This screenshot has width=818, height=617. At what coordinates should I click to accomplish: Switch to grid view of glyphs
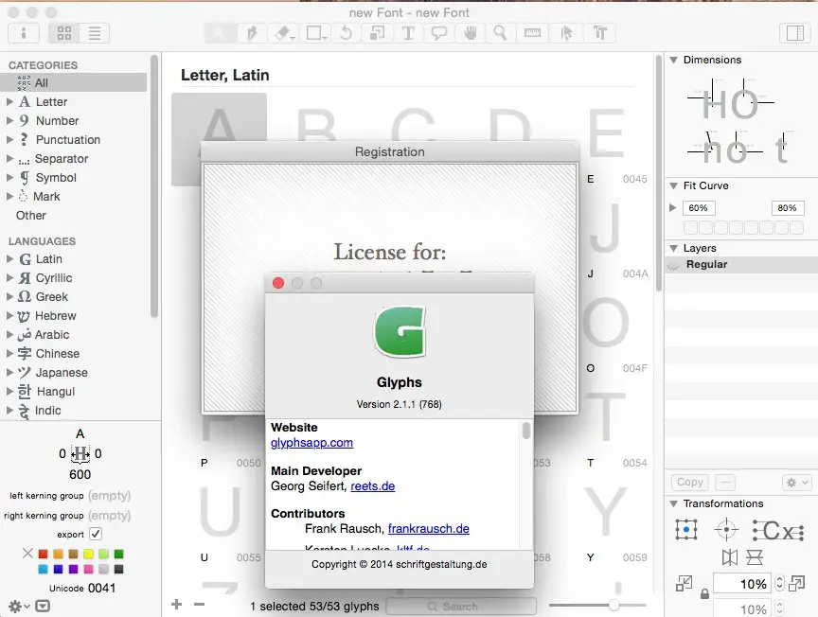(64, 33)
